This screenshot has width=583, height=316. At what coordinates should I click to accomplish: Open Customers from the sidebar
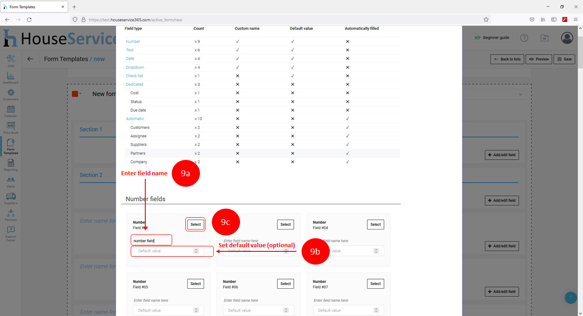[10, 94]
